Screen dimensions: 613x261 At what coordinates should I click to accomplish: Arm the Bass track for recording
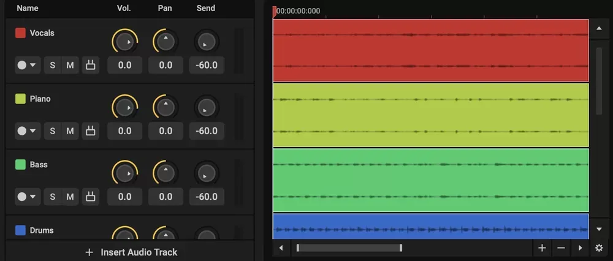point(22,197)
